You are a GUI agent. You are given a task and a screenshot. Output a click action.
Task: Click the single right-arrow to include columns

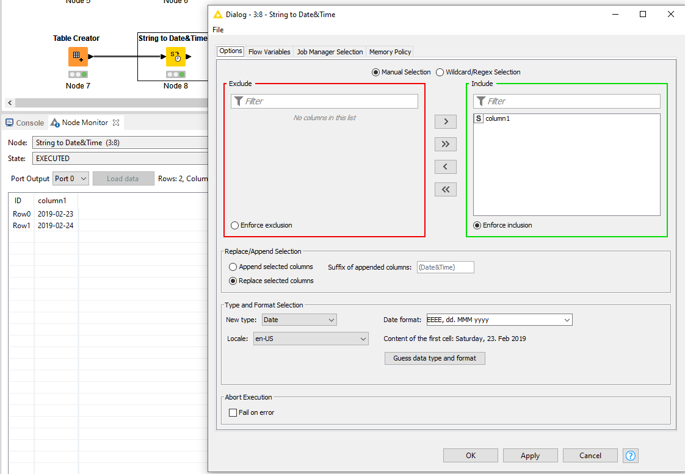click(445, 121)
